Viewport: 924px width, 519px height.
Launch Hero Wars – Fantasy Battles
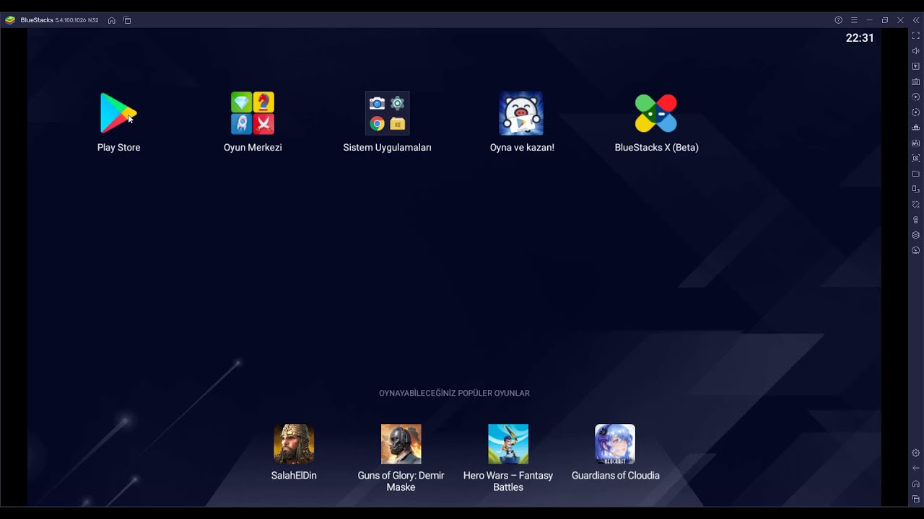[x=508, y=444]
